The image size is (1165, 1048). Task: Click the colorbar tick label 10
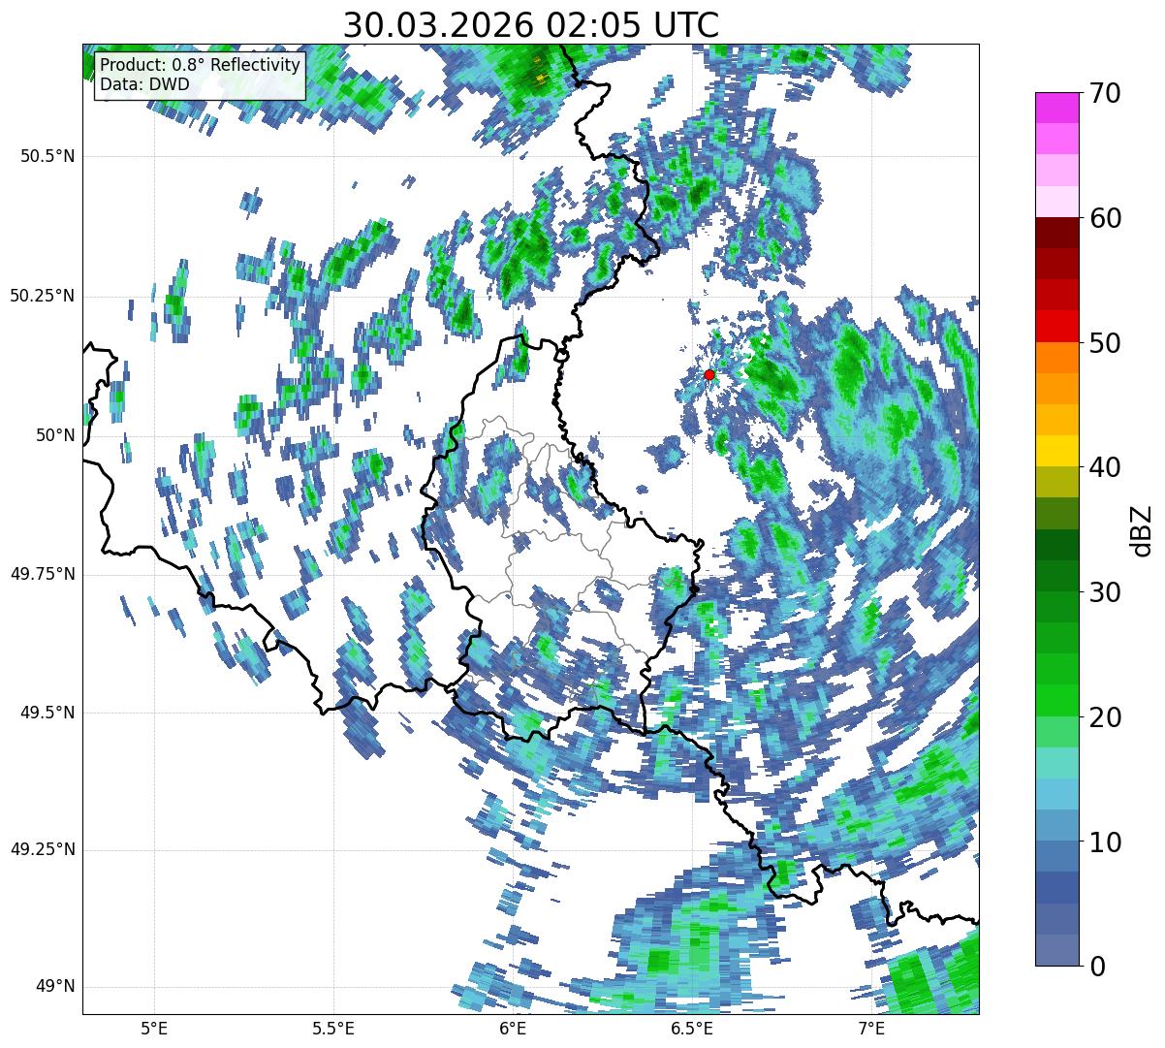(1104, 842)
